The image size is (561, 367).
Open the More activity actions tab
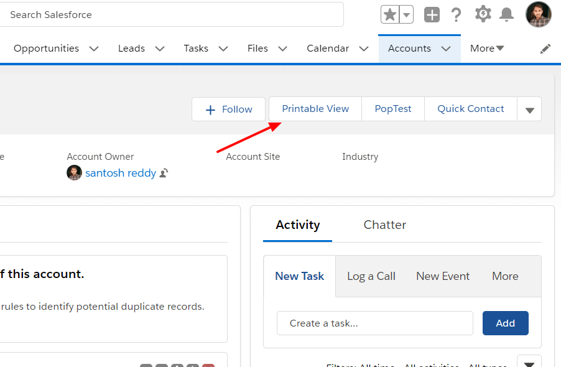click(505, 276)
